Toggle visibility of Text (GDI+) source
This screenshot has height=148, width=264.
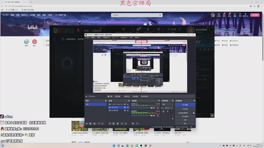[125, 107]
